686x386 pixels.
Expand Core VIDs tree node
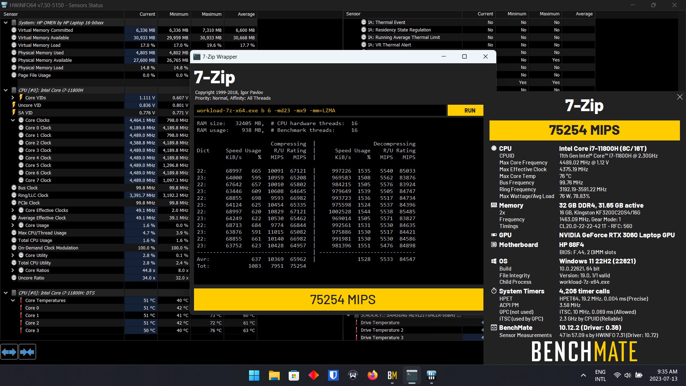pos(13,98)
